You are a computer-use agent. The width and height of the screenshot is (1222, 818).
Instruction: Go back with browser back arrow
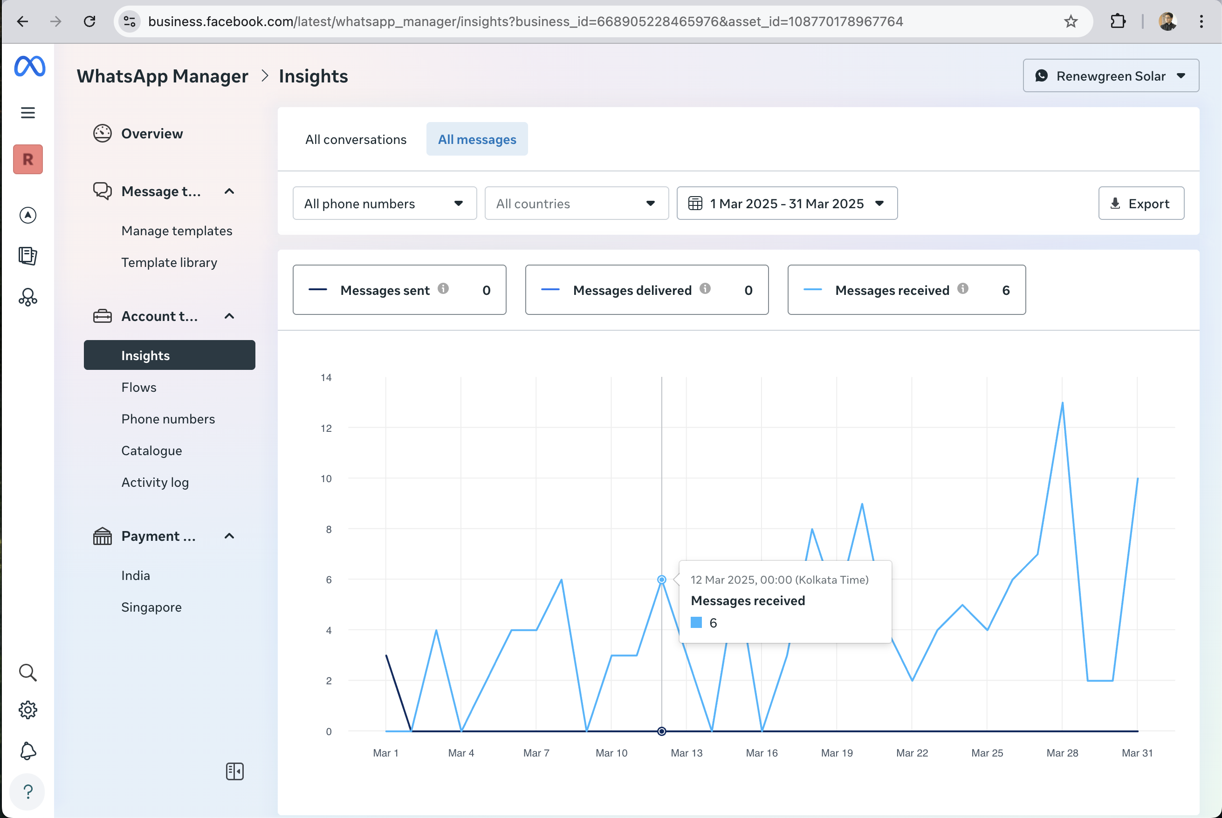point(22,21)
